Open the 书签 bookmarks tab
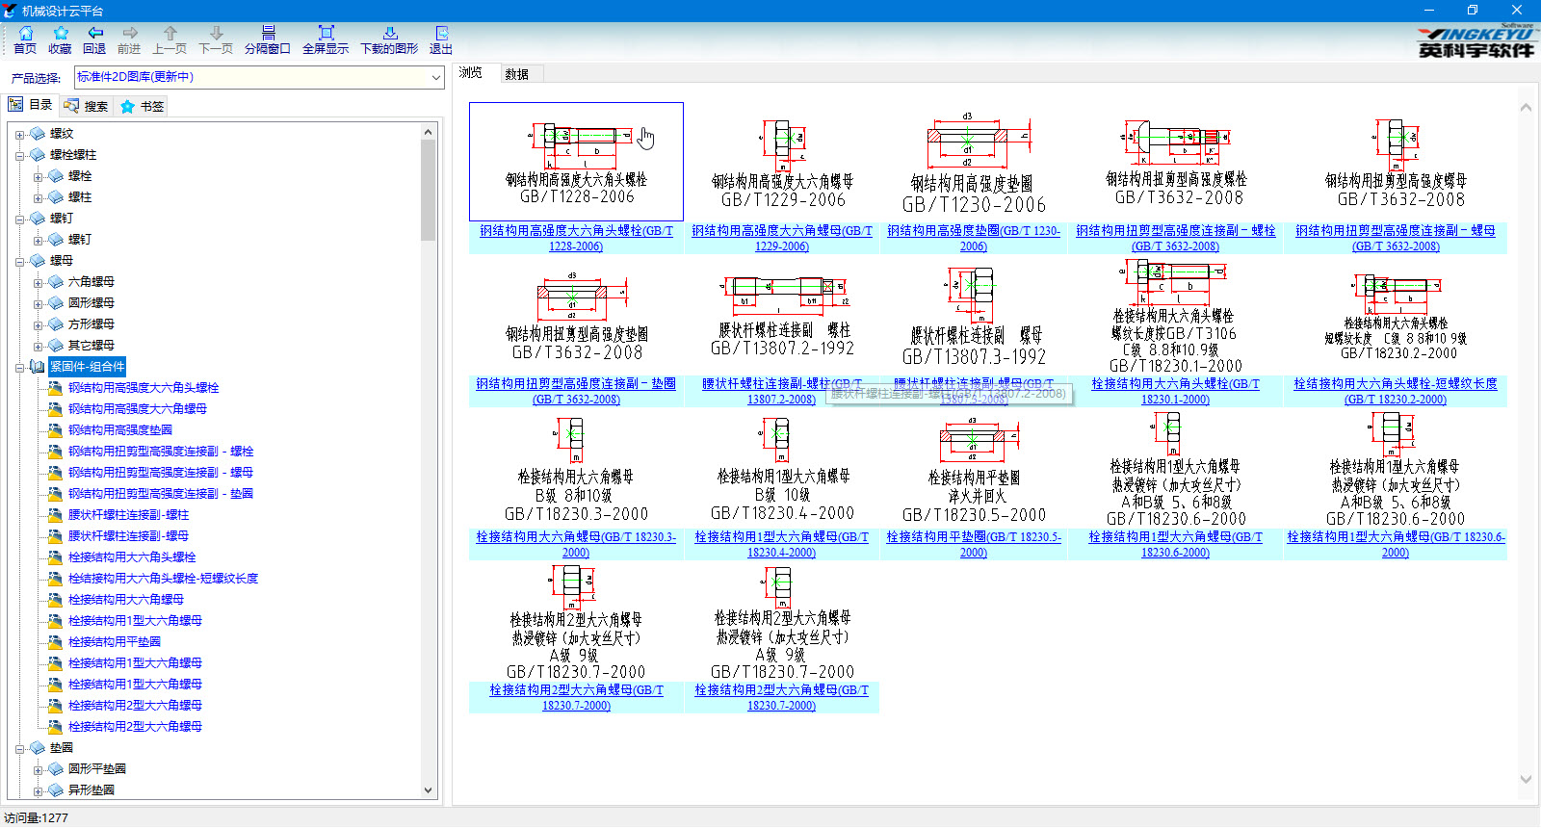The width and height of the screenshot is (1541, 828). (143, 106)
